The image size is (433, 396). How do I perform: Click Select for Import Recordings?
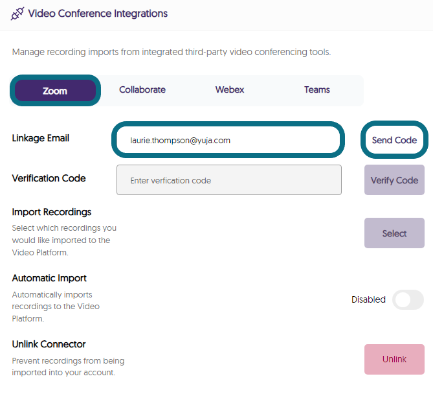click(x=394, y=233)
